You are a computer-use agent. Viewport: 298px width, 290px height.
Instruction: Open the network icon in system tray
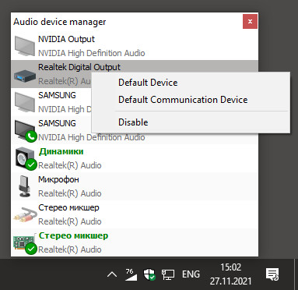pyautogui.click(x=168, y=274)
